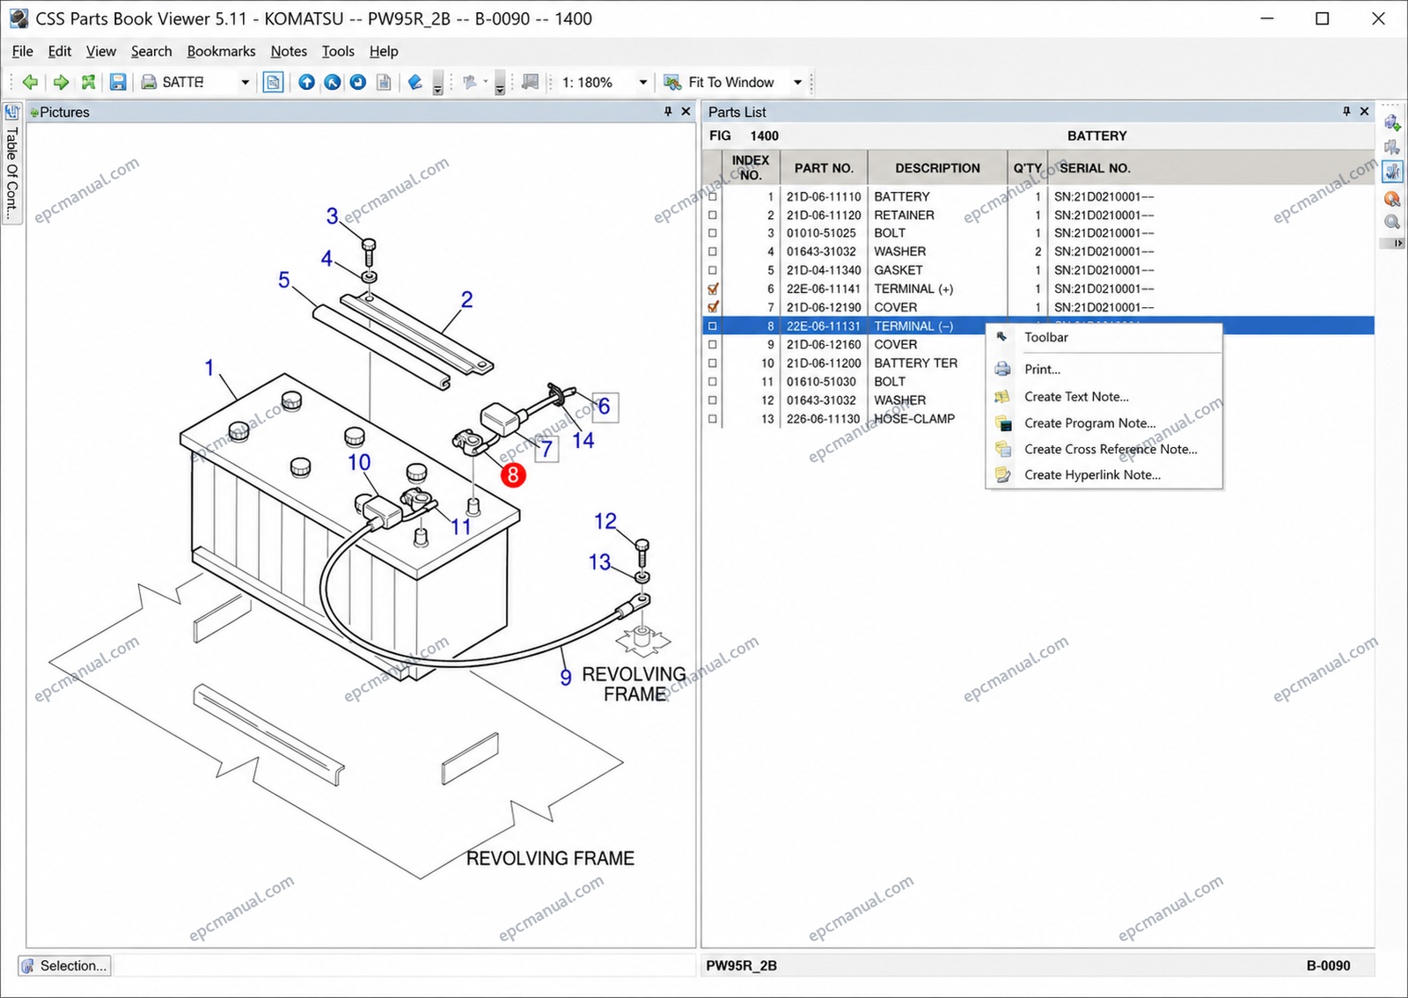Check the box for GASKET row 5
Viewport: 1408px width, 998px height.
(713, 270)
